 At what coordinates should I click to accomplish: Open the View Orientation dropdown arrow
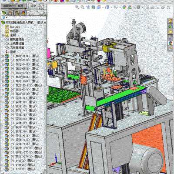103,7
